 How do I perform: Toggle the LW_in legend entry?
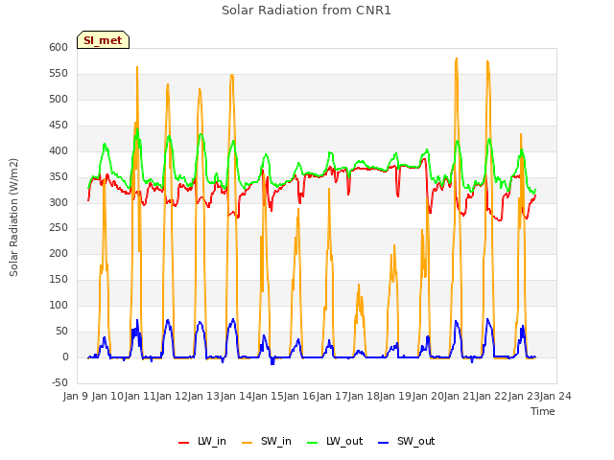[202, 441]
